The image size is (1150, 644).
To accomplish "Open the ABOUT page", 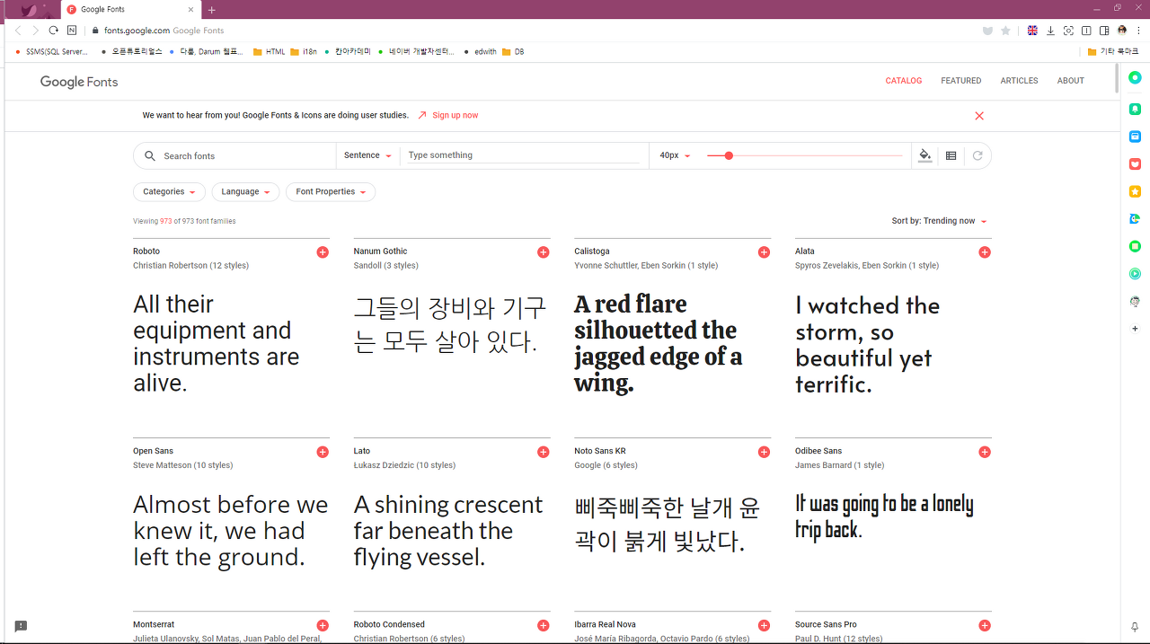I will pyautogui.click(x=1071, y=81).
